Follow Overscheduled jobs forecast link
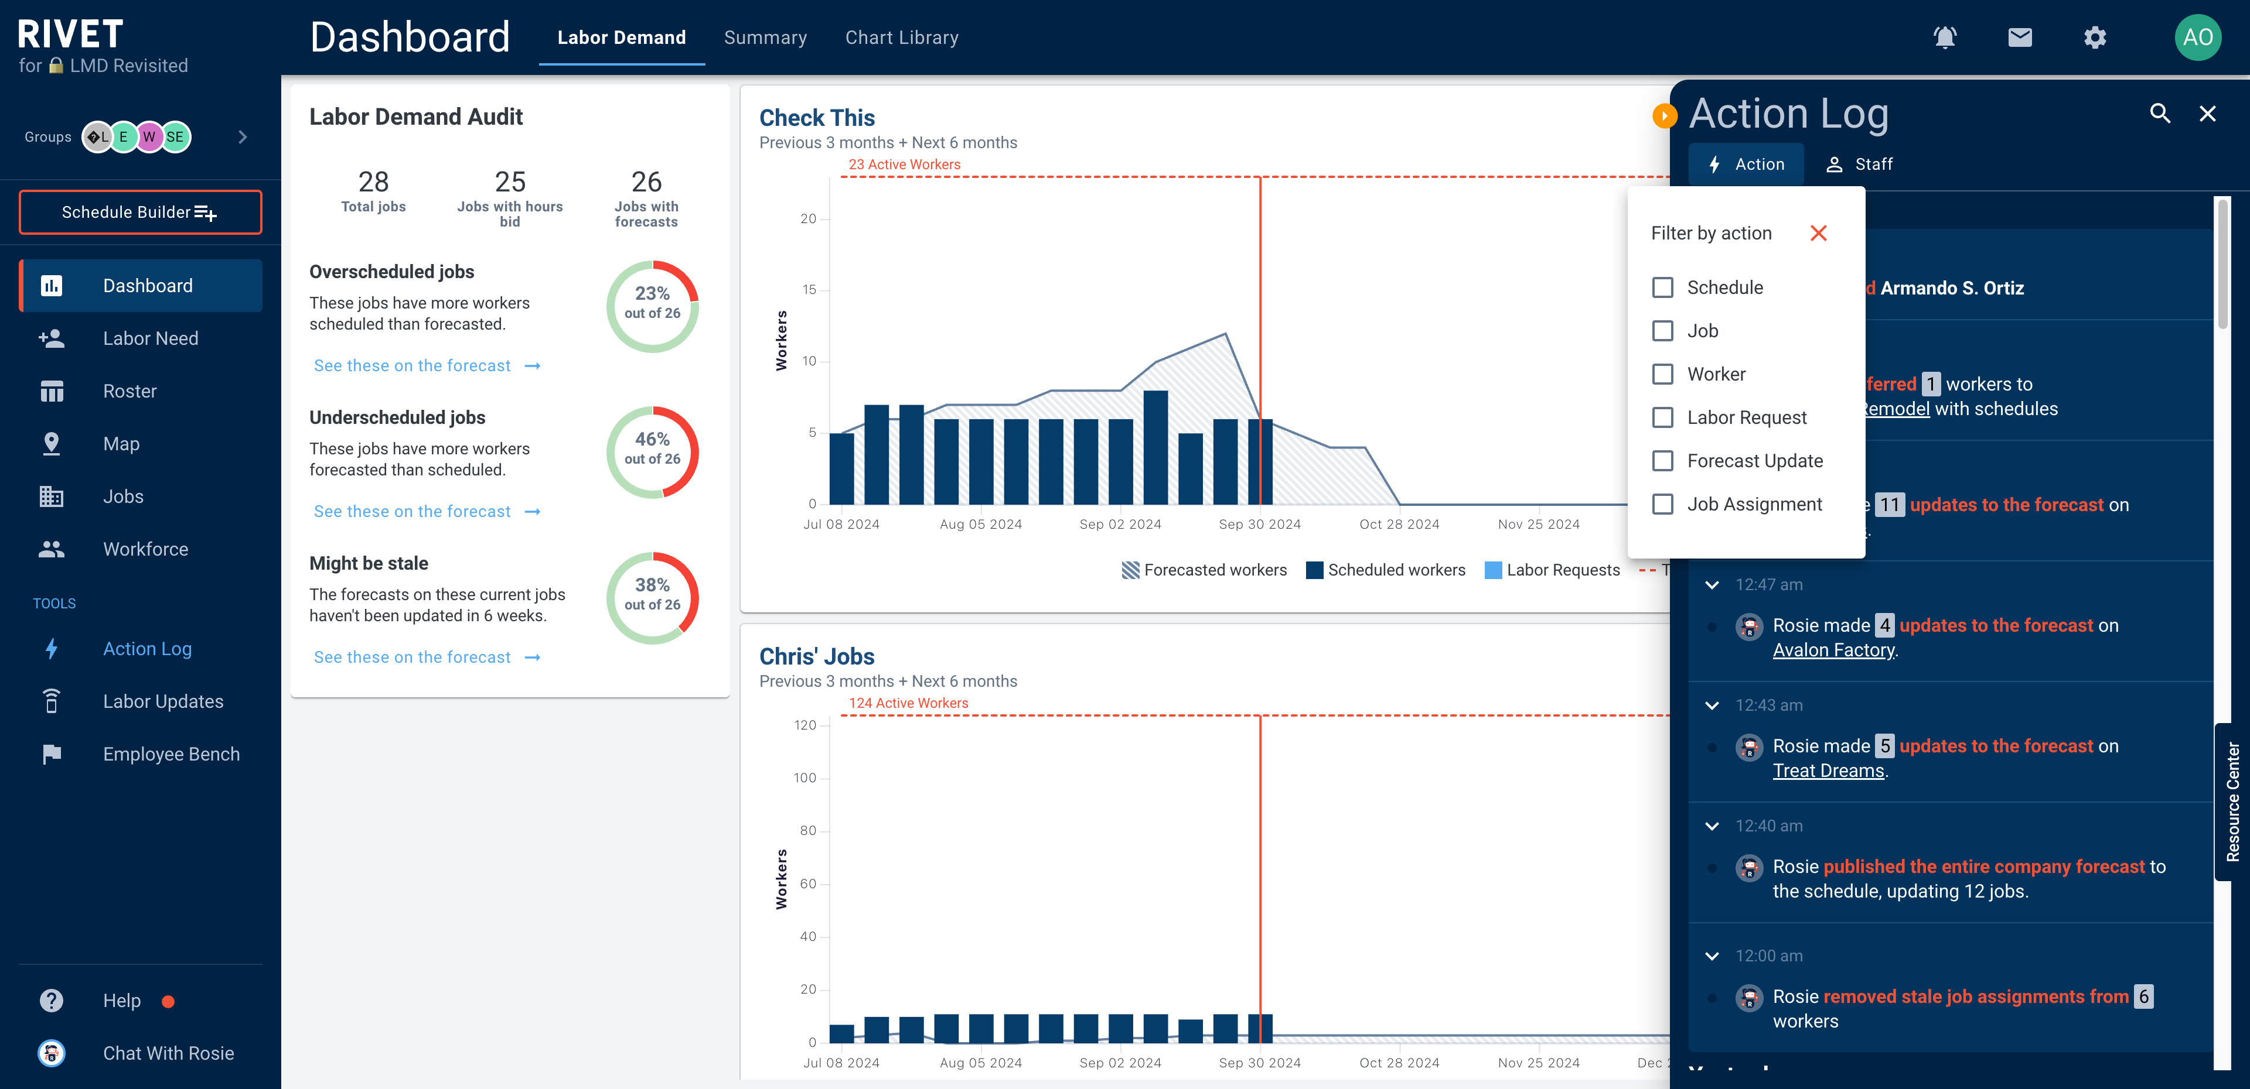Image resolution: width=2250 pixels, height=1089 pixels. 427,365
